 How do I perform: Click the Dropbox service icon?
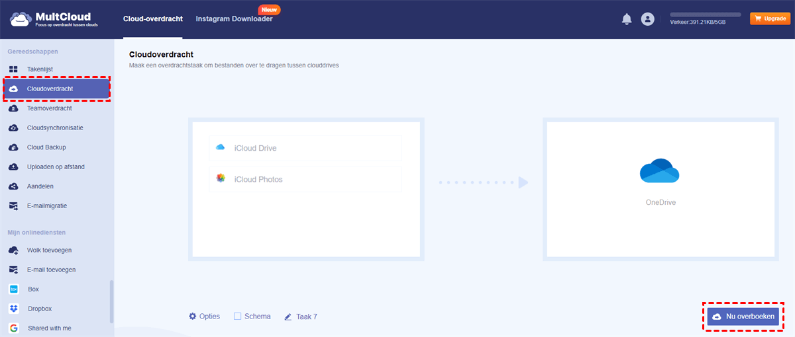click(13, 309)
